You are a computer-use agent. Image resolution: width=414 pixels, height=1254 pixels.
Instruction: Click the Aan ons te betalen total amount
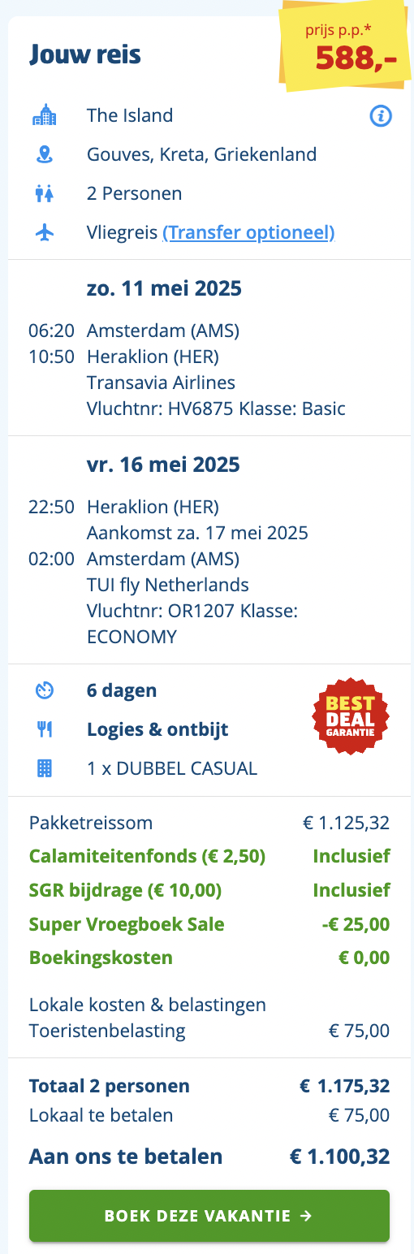tap(339, 1157)
